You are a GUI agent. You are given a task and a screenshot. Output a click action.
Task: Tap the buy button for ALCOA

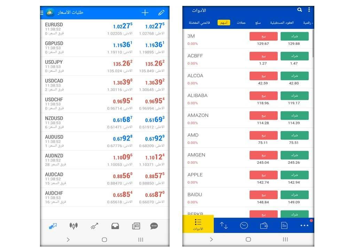click(294, 76)
